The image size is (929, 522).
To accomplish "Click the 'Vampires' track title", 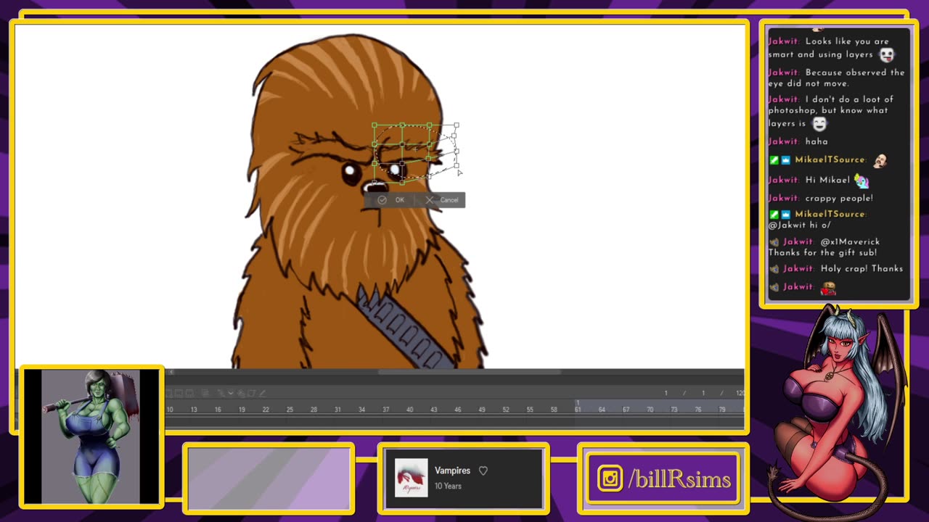I will tap(452, 471).
